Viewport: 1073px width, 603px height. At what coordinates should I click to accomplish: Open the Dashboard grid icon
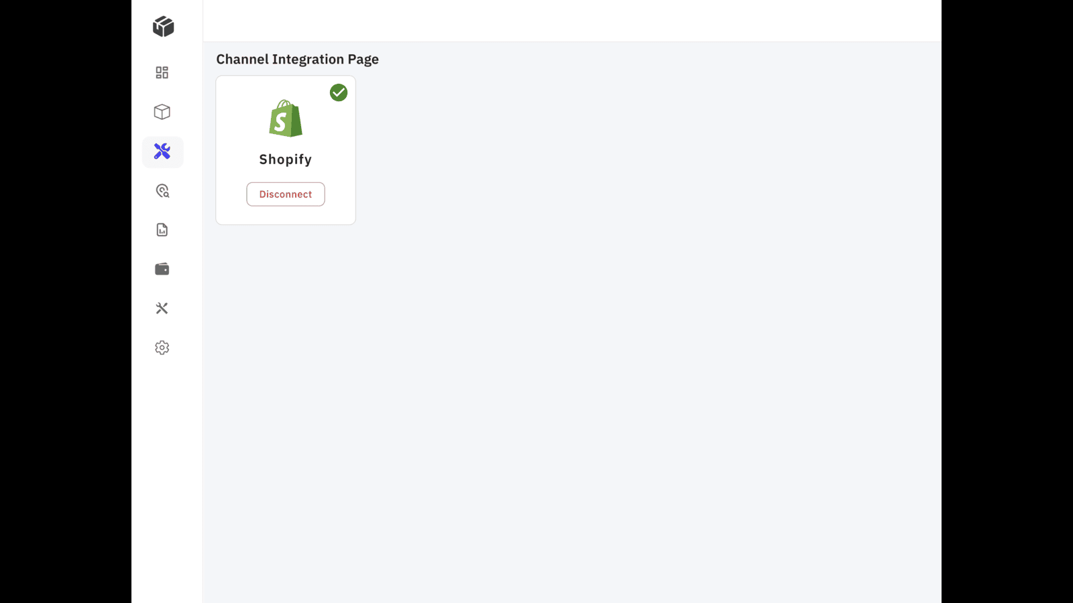[x=162, y=72]
